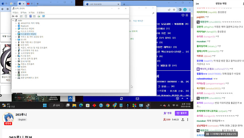Click the gear settings icon on the blue bar
Image resolution: width=244 pixels, height=138 pixels.
[178, 98]
